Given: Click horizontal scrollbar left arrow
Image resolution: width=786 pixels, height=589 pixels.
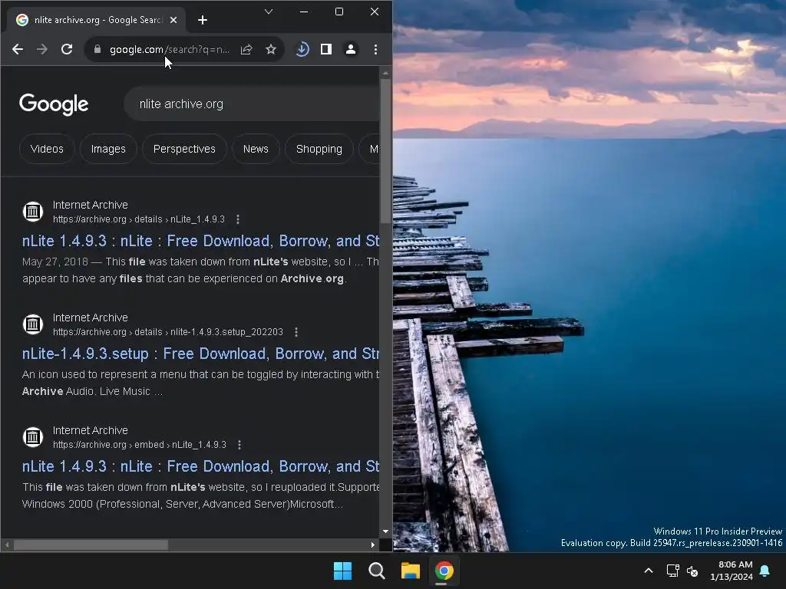Looking at the screenshot, I should pyautogui.click(x=7, y=545).
